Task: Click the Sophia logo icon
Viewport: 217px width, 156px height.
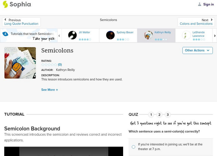Action: pyautogui.click(x=5, y=4)
